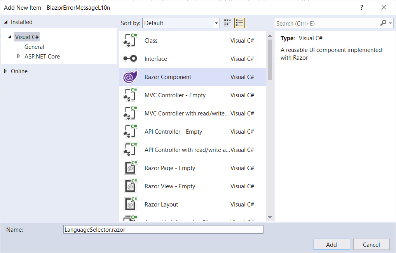This screenshot has width=396, height=253.
Task: Select the MVC Controller with read/write icon
Action: [x=130, y=113]
